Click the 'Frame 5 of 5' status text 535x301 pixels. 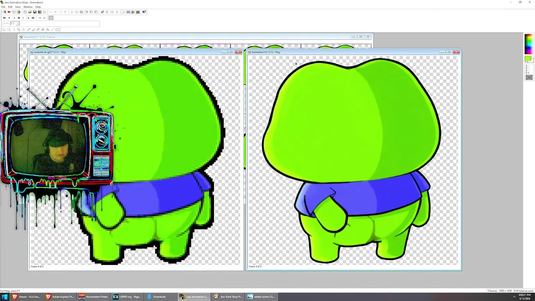click(x=255, y=266)
